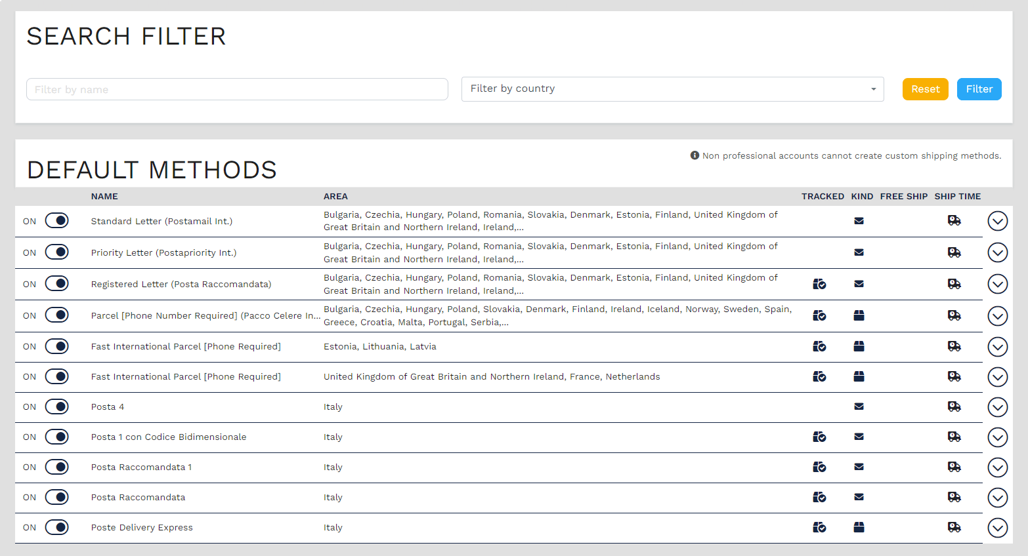Click the tracked icon for Pacco Celere parcel

[819, 315]
